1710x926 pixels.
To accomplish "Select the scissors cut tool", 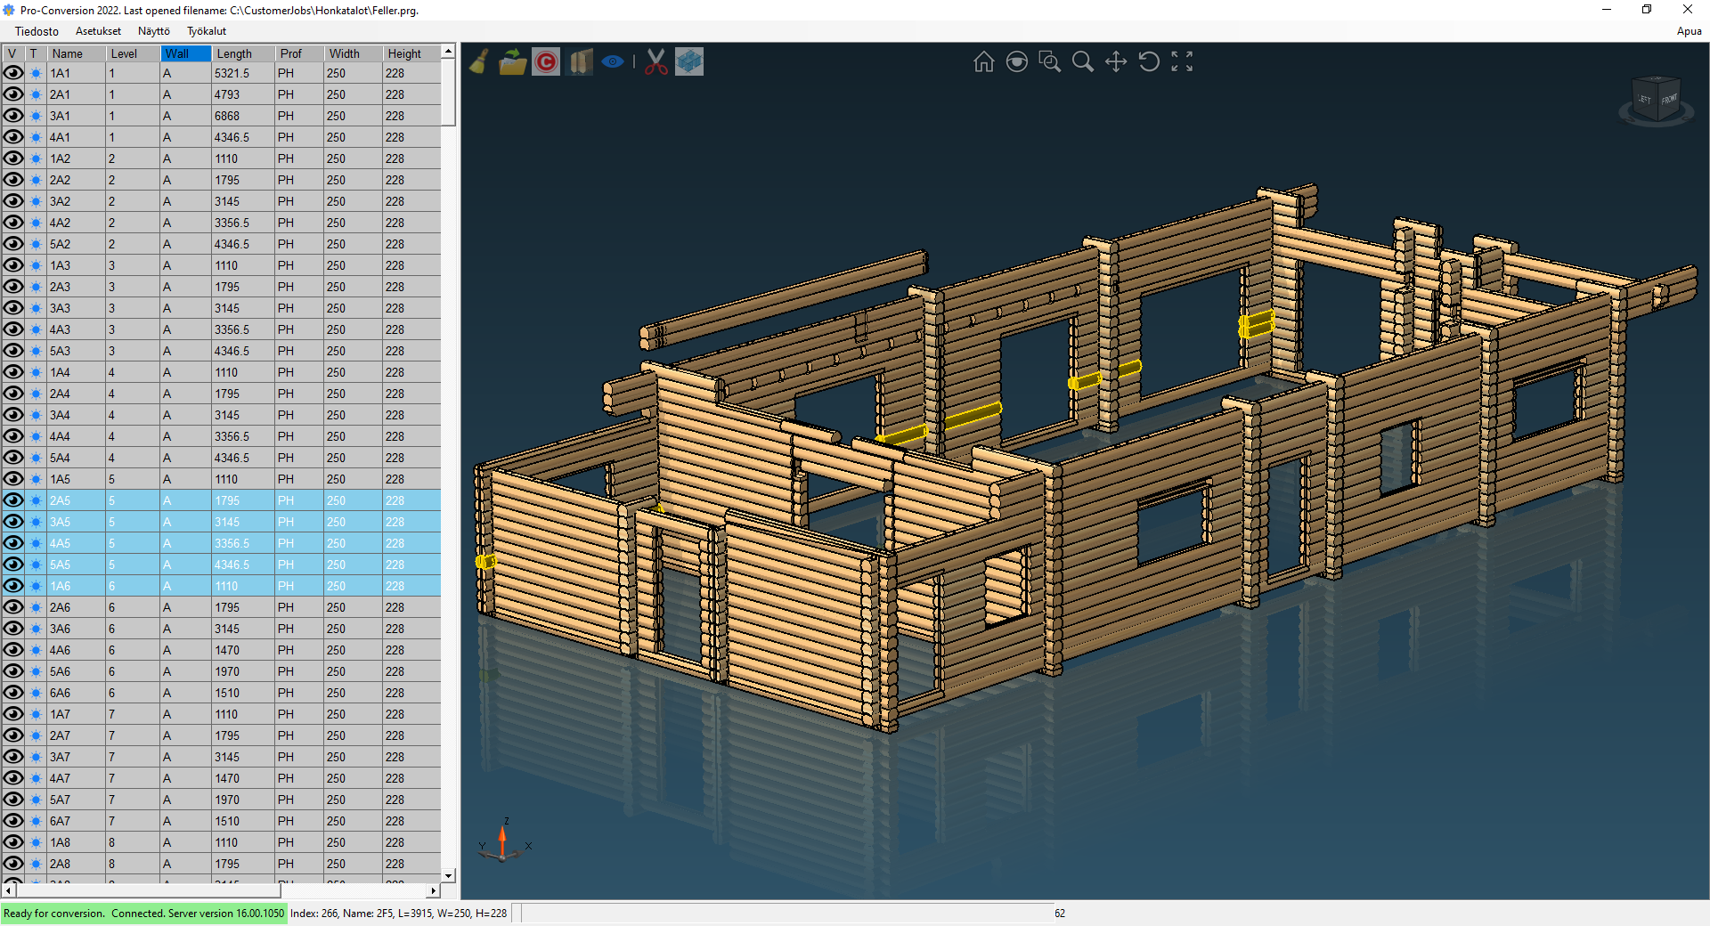I will [x=655, y=61].
